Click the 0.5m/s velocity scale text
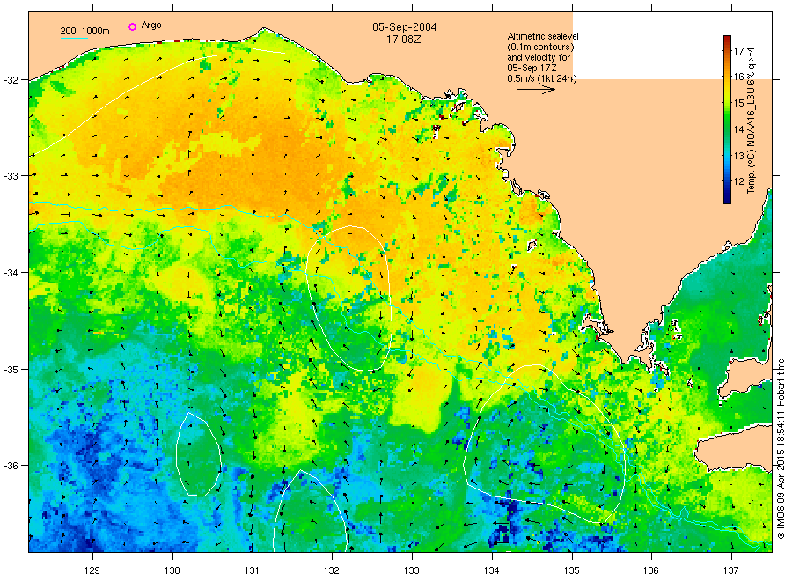792x581 pixels. pyautogui.click(x=541, y=79)
